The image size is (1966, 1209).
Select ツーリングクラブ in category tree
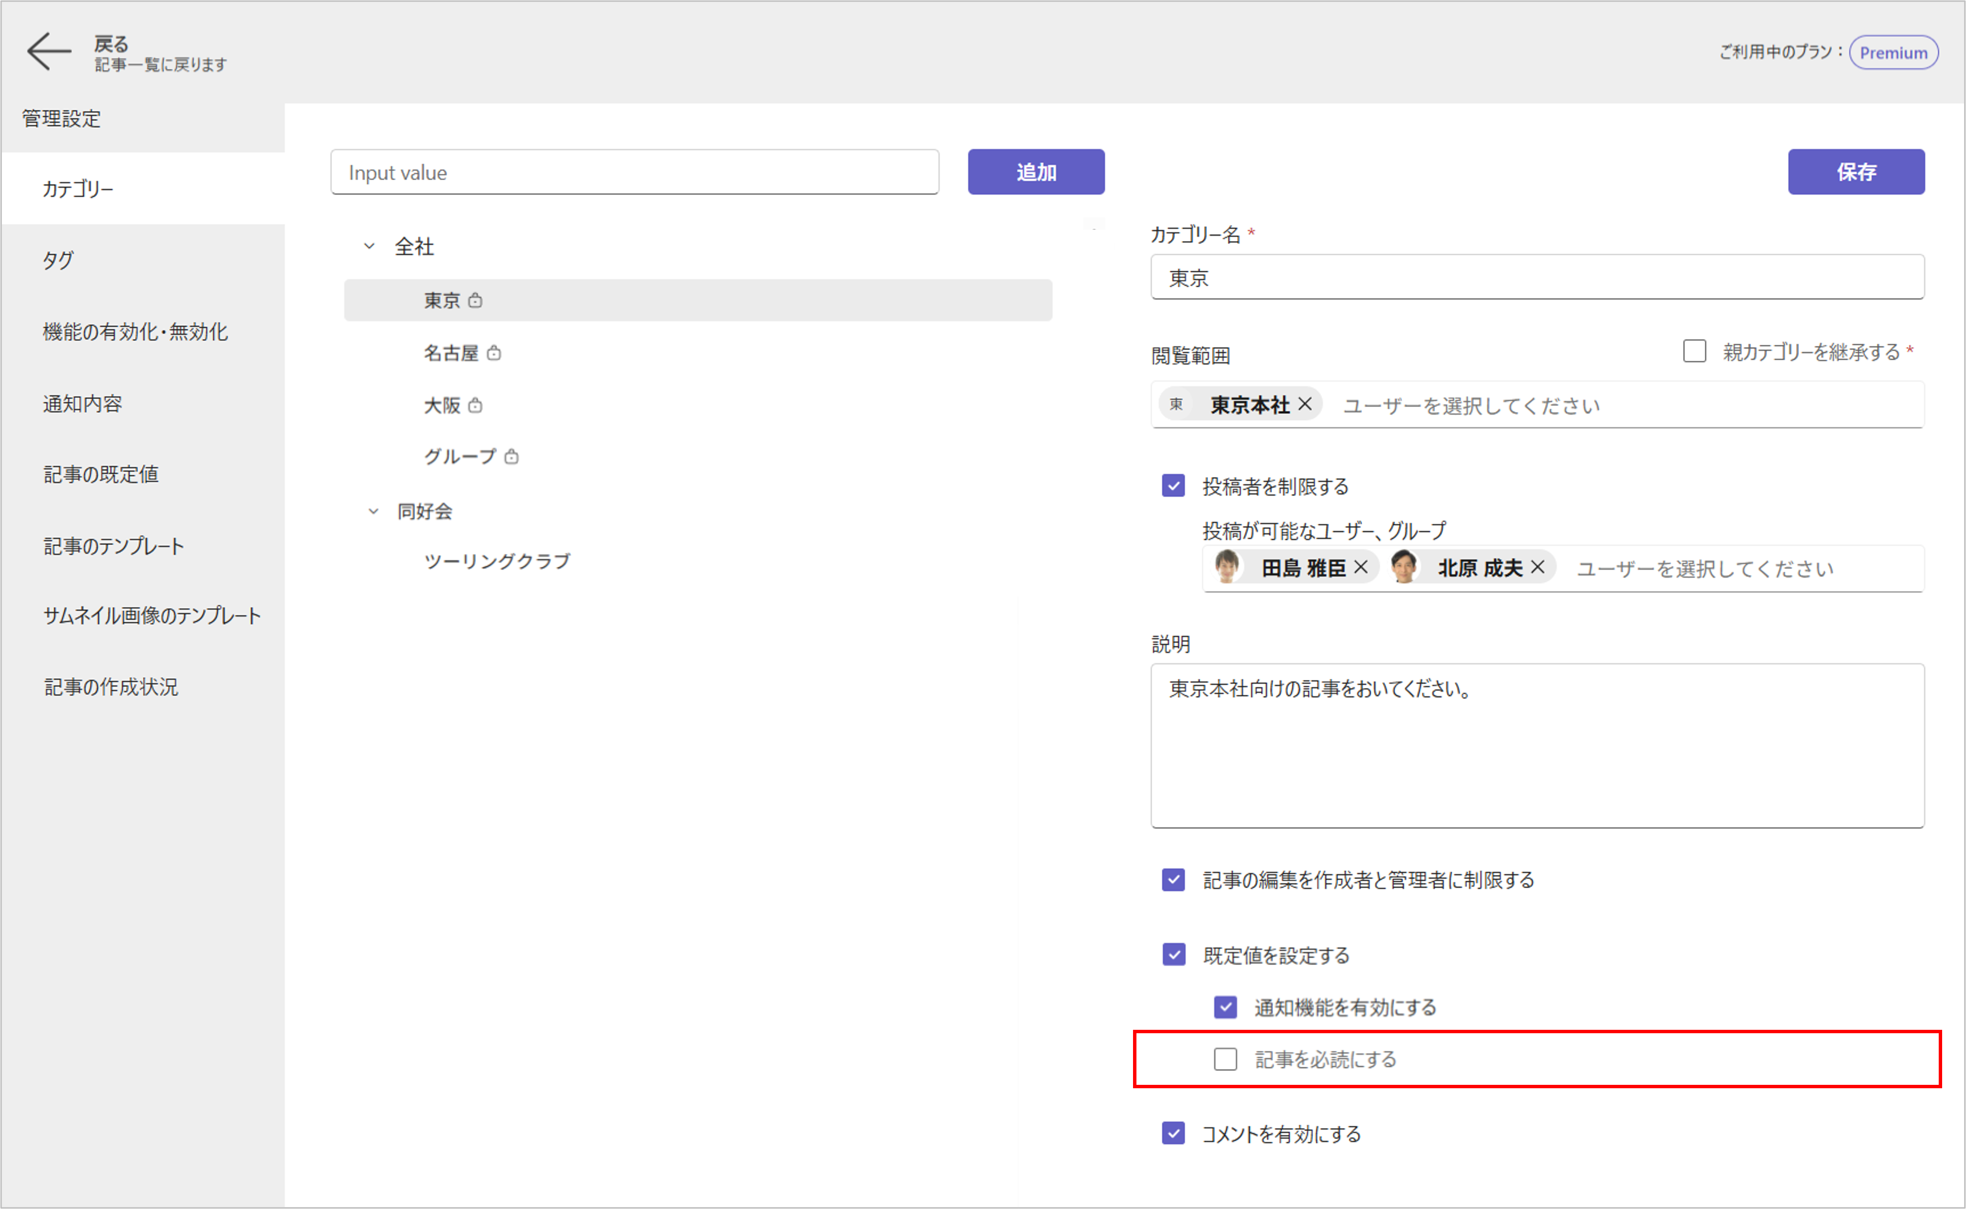pos(497,561)
